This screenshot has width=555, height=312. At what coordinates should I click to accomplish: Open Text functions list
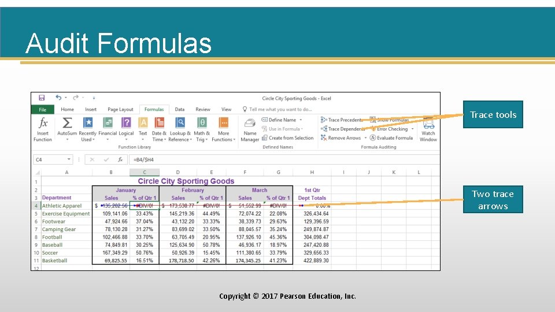point(143,129)
